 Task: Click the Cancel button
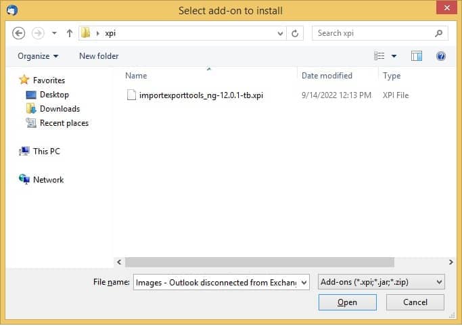[x=415, y=302]
